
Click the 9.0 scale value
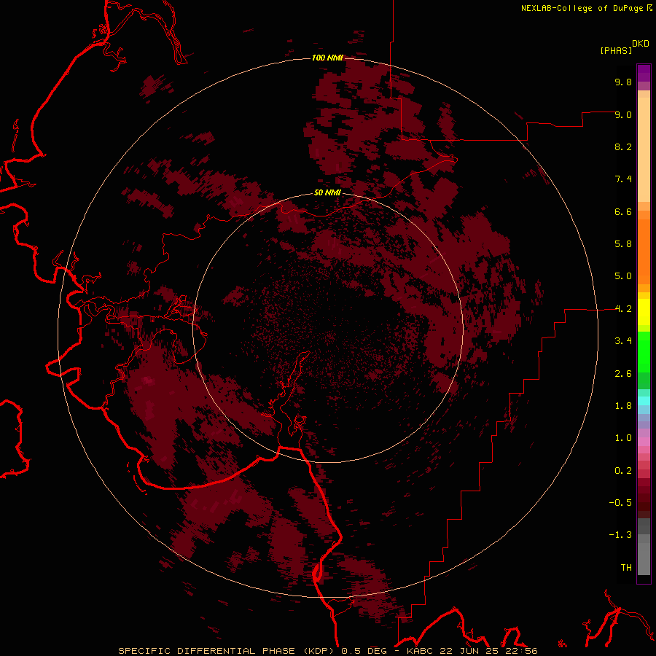point(623,114)
